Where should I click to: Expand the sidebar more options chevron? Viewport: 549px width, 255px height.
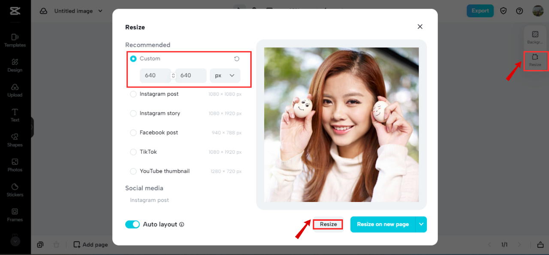pos(15,241)
